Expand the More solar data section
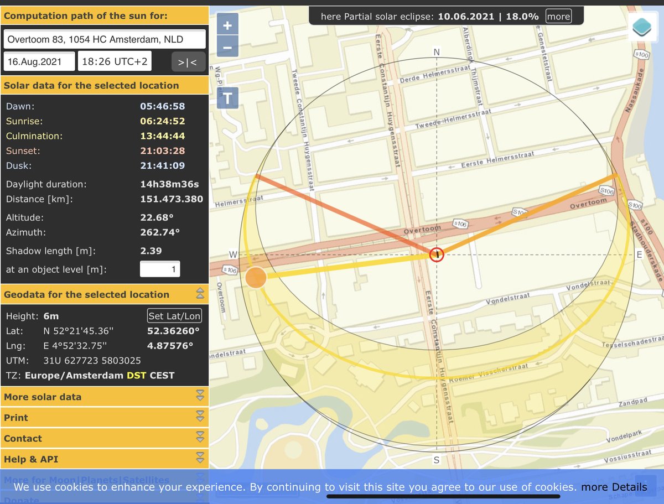This screenshot has width=664, height=504. [x=104, y=397]
